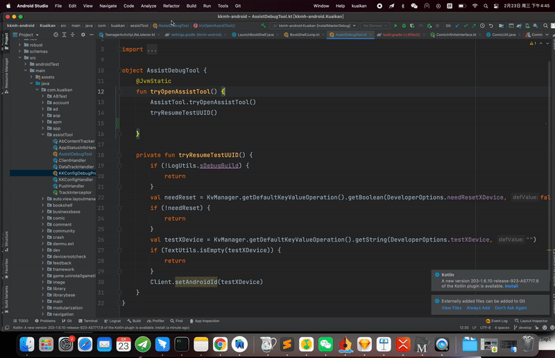
Task: Click the Git commit checkmark icon
Action: [466, 26]
